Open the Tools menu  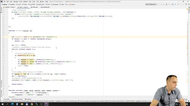[34, 1]
